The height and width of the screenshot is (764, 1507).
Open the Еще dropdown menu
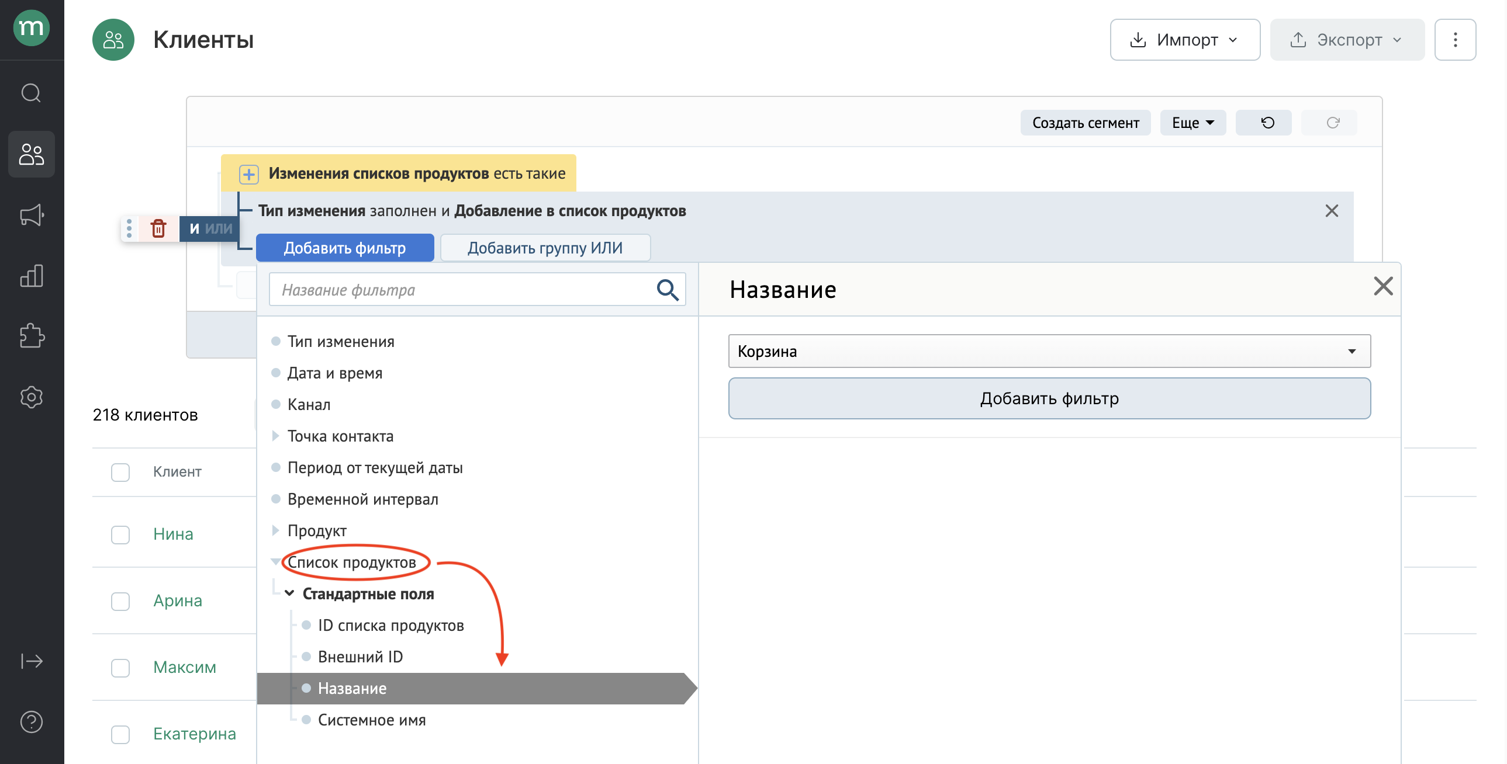click(1193, 123)
